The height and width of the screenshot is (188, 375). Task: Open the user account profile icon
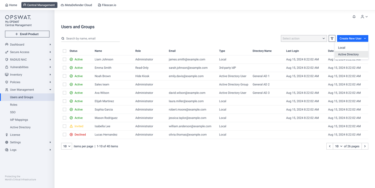coord(364,17)
